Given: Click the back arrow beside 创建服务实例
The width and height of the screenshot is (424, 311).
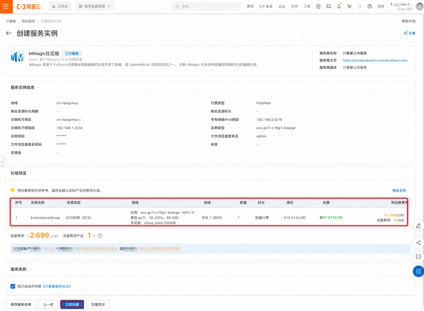Looking at the screenshot, I should tap(9, 33).
